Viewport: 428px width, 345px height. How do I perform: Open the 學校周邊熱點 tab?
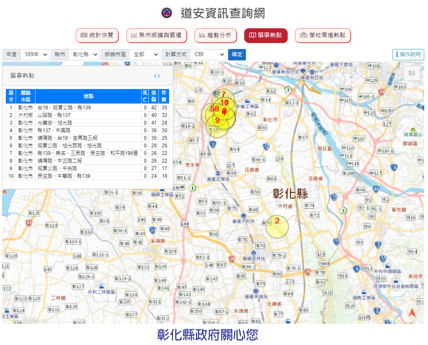(x=323, y=35)
